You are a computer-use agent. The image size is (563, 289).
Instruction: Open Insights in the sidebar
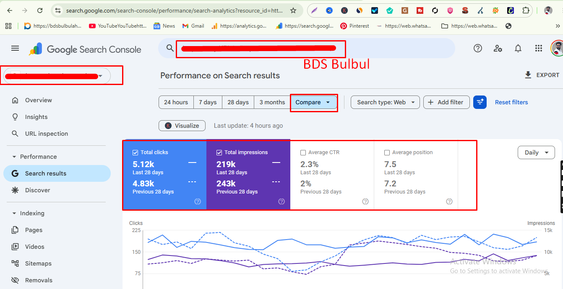point(57,117)
